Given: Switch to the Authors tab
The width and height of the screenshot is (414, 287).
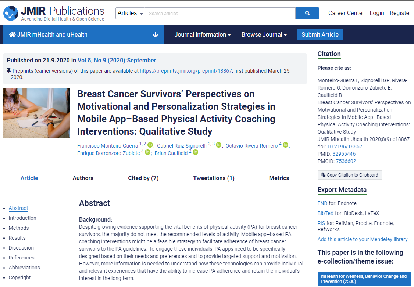Looking at the screenshot, I should coord(83,178).
